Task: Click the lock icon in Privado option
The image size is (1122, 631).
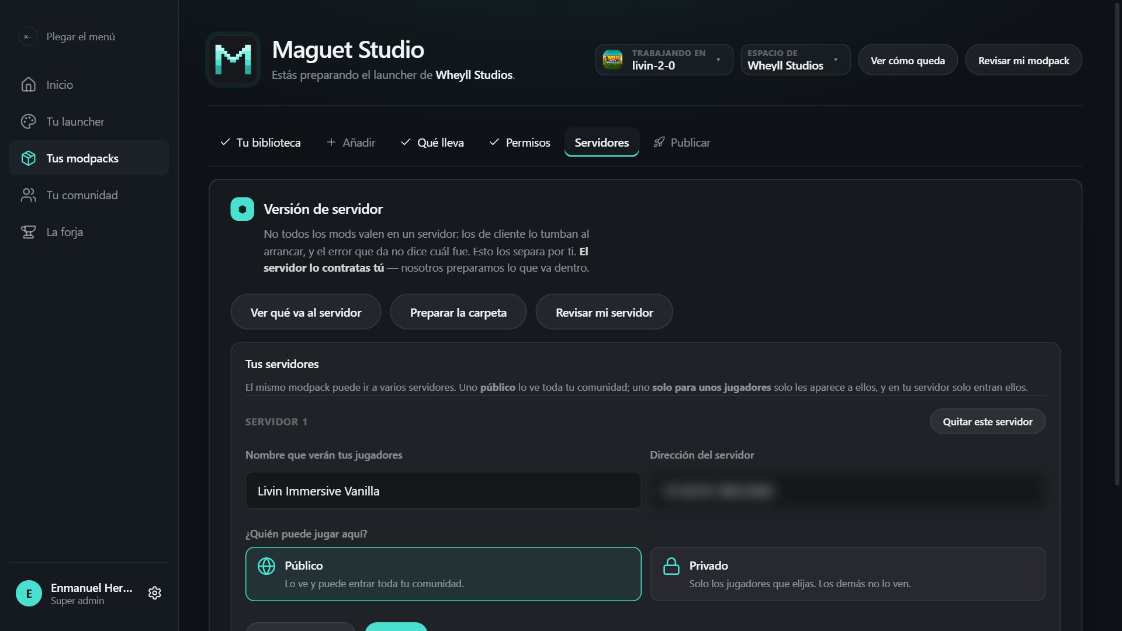Action: click(671, 566)
